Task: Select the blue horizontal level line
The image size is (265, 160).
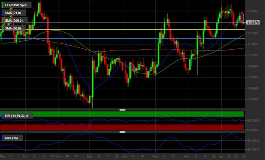Action: coord(118,39)
